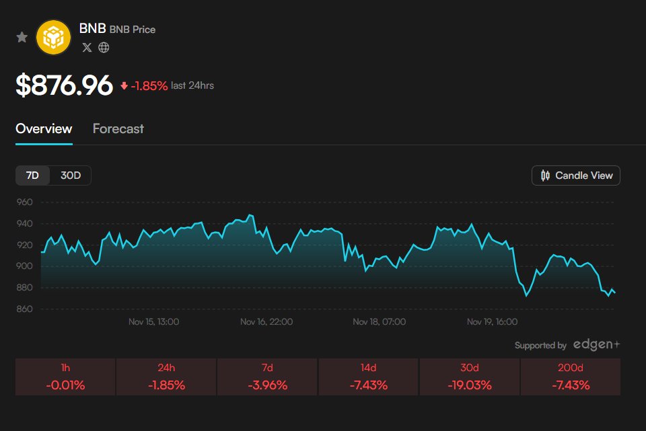
Task: Switch to the Forecast tab
Action: 118,128
